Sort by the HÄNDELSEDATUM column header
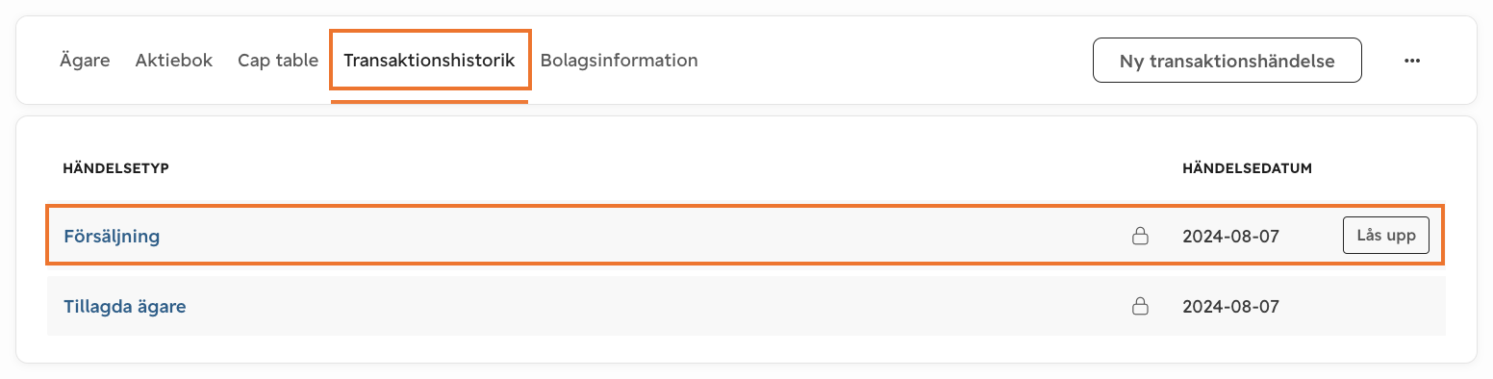Viewport: 1493px width, 379px height. [1247, 169]
